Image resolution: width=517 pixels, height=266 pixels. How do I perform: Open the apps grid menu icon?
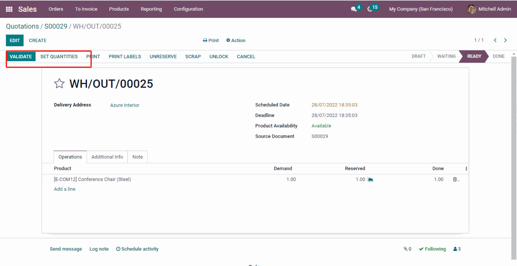coord(9,9)
